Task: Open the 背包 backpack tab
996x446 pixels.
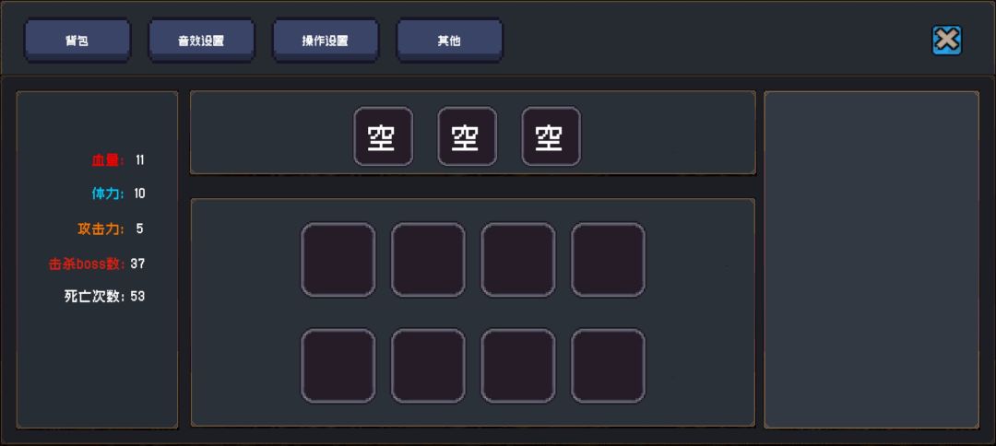Action: click(77, 41)
